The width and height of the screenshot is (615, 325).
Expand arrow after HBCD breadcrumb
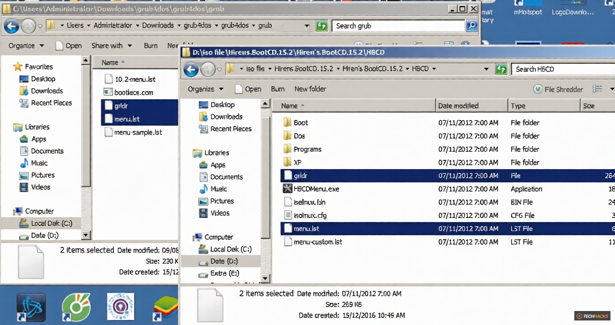pos(434,69)
